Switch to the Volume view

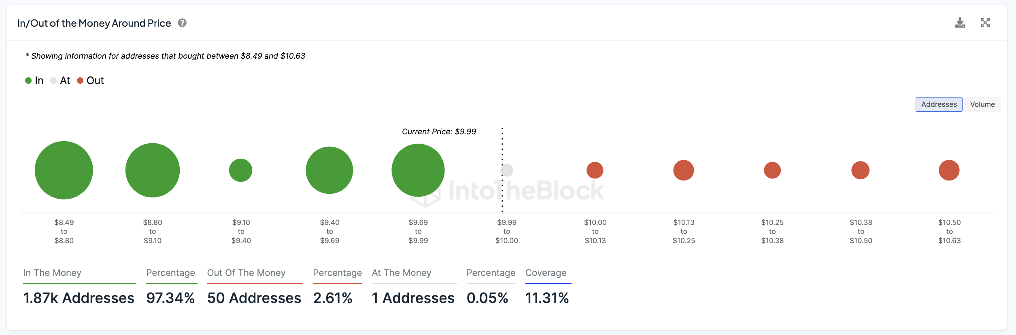point(982,104)
